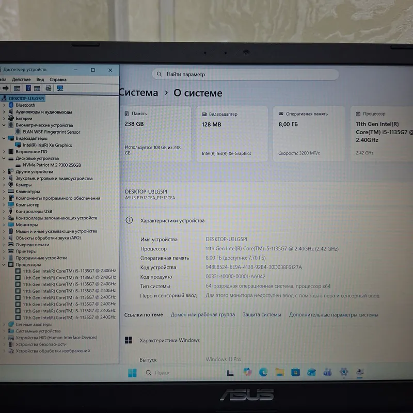This screenshot has height=413, width=413.
Task: Click the Встроенное ПО chip icon
Action: click(x=11, y=151)
